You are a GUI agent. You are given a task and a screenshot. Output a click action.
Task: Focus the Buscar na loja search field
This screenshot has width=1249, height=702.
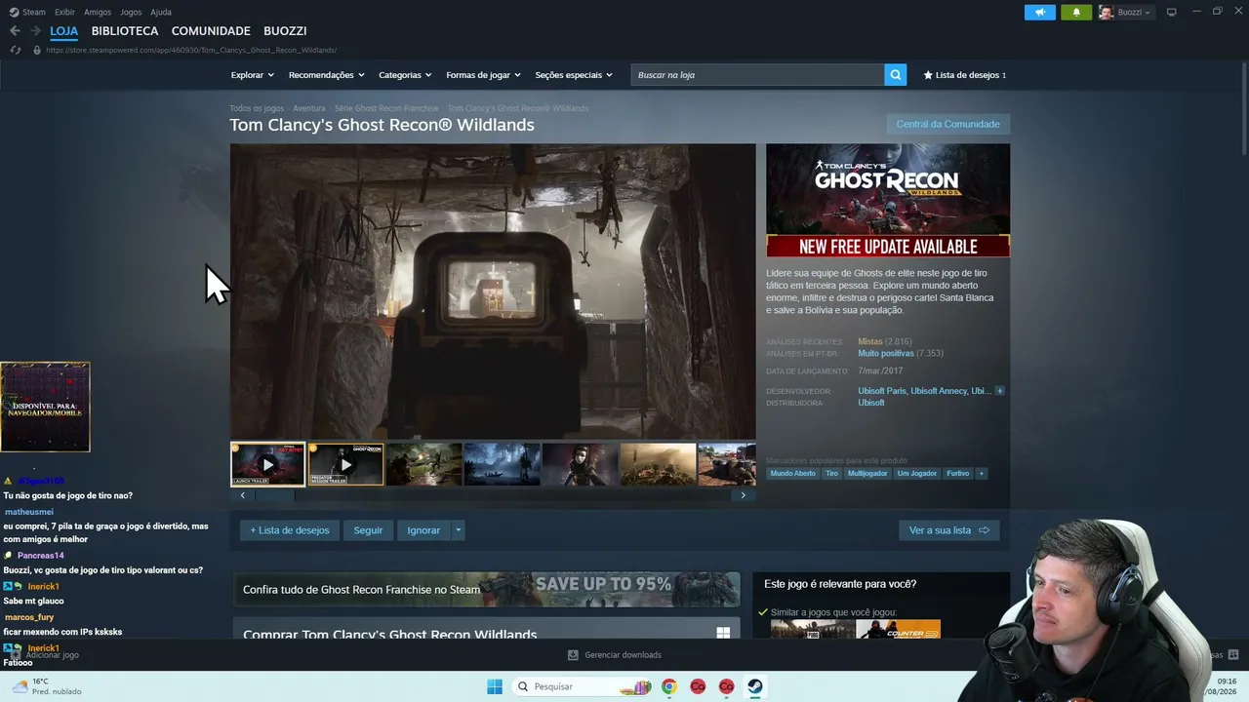pos(757,75)
